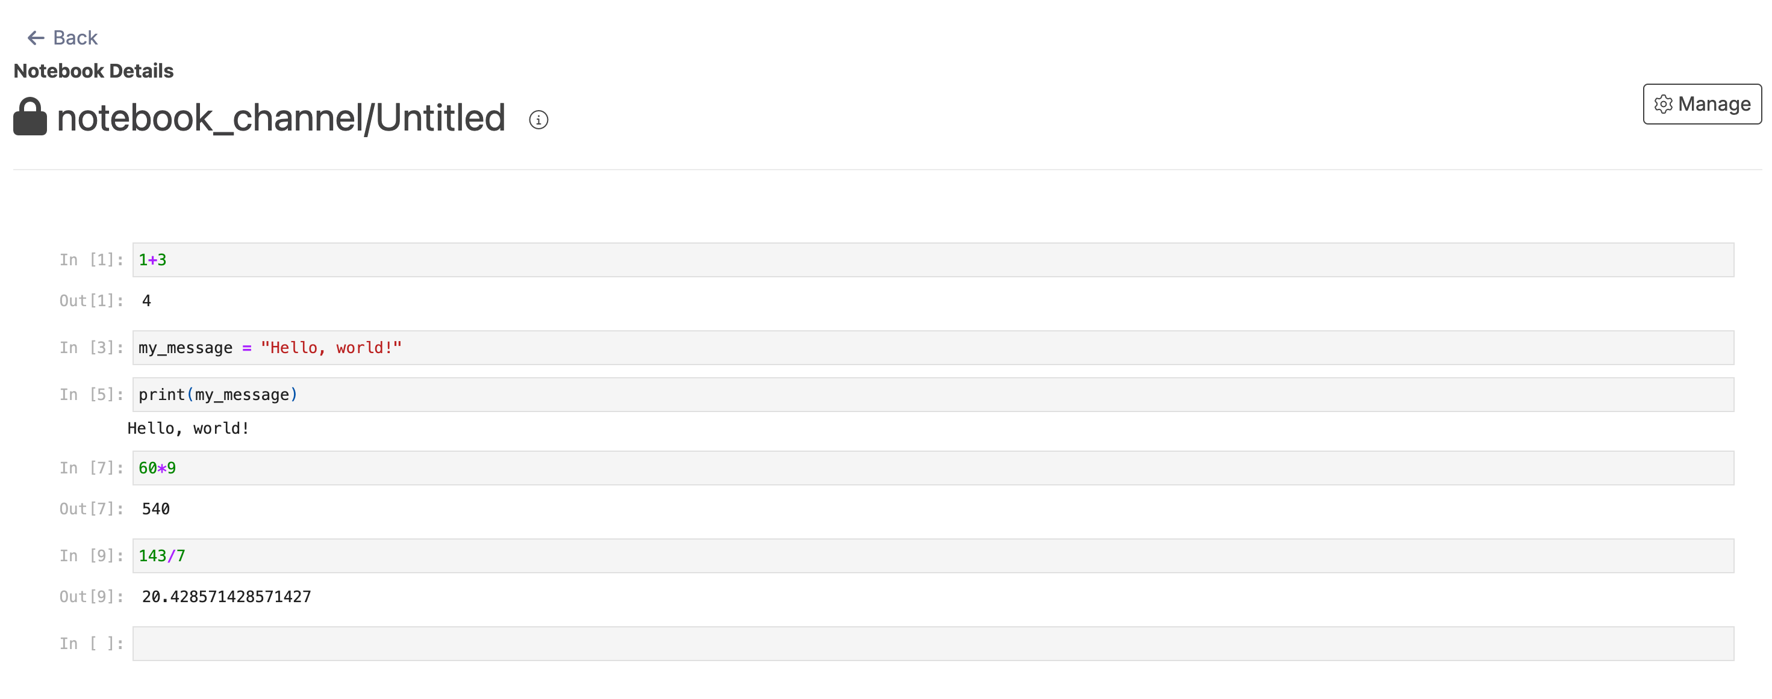Viewport: 1772px width, 699px height.
Task: Click the empty last code cell
Action: 933,644
